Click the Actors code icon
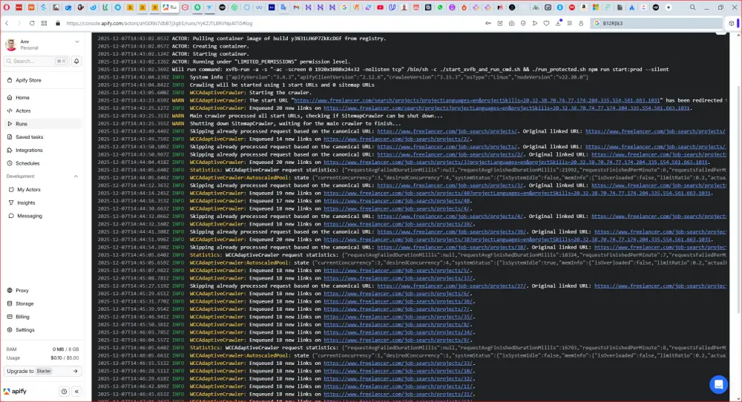 click(10, 111)
